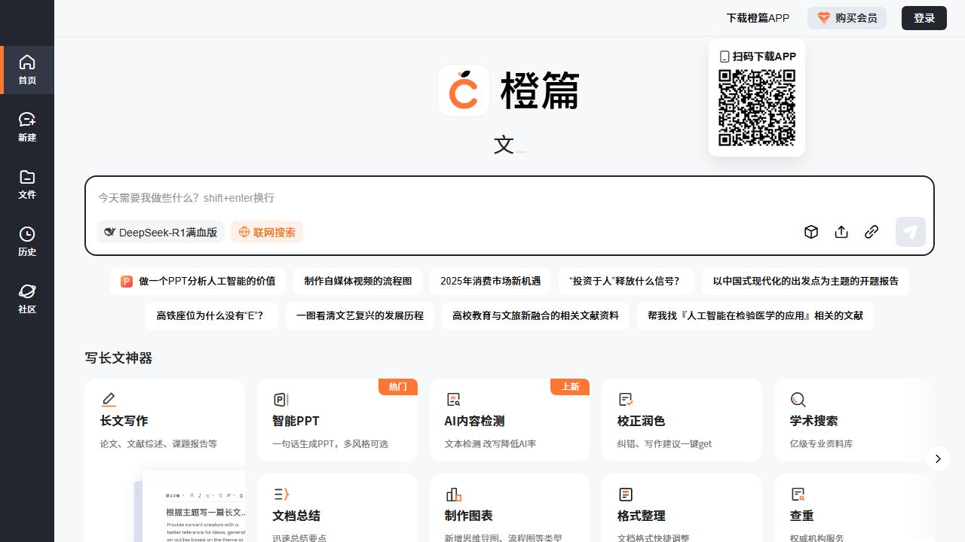Click the QR code for APP download
This screenshot has width=965, height=542.
[x=757, y=108]
